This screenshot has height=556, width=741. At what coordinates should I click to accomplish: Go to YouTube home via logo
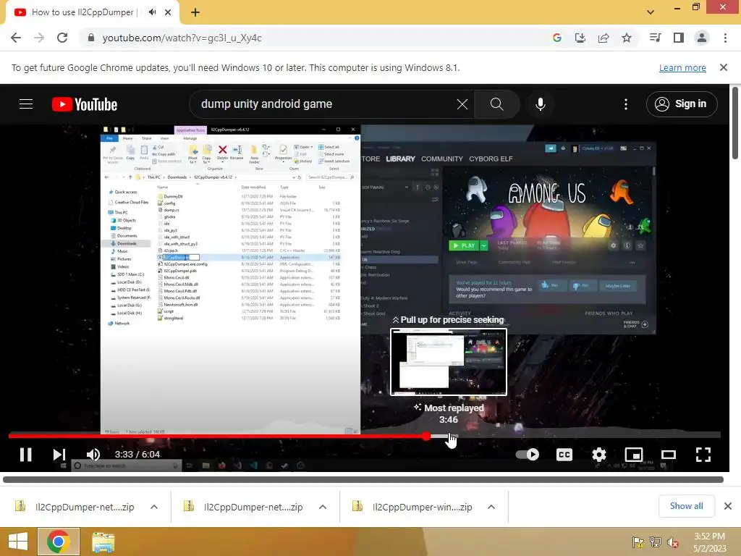point(85,104)
